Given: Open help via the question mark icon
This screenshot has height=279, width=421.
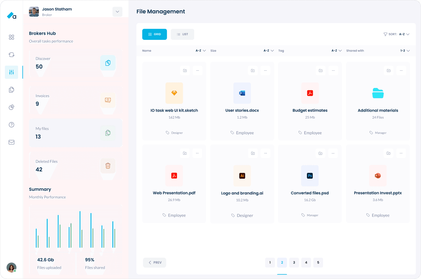Looking at the screenshot, I should coord(11,124).
